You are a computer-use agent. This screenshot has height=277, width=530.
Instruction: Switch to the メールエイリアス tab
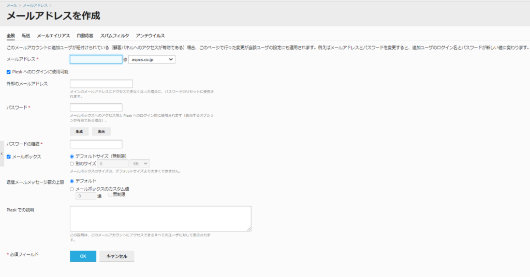click(53, 36)
